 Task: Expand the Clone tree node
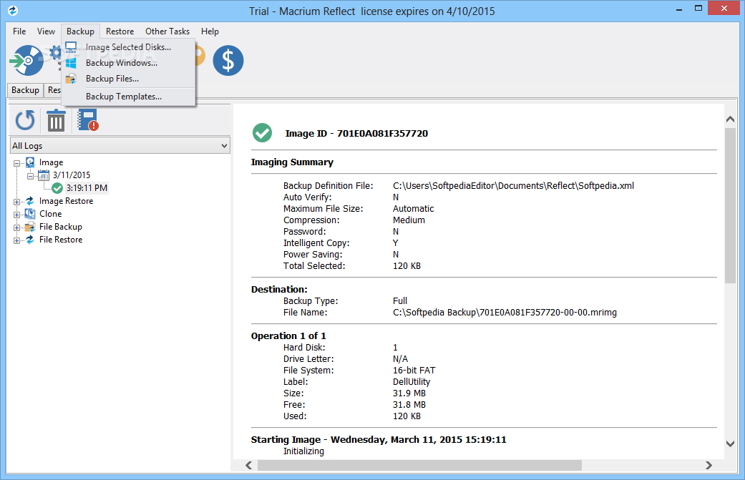coord(16,215)
